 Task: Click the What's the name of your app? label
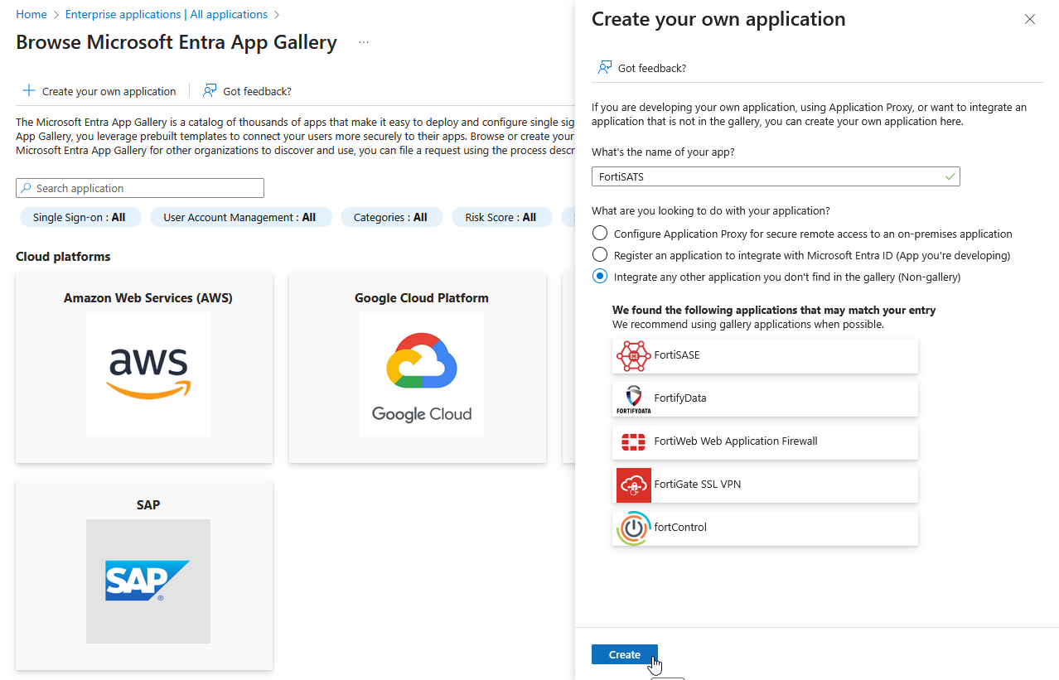[663, 152]
